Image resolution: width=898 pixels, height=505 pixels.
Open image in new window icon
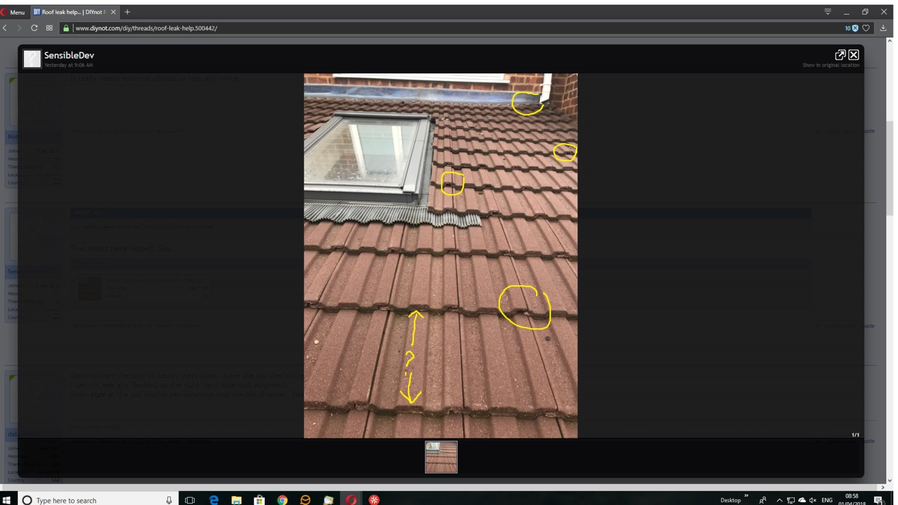click(x=840, y=54)
